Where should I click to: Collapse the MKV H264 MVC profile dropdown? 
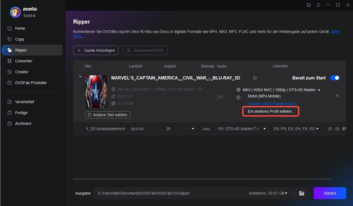pos(319,90)
